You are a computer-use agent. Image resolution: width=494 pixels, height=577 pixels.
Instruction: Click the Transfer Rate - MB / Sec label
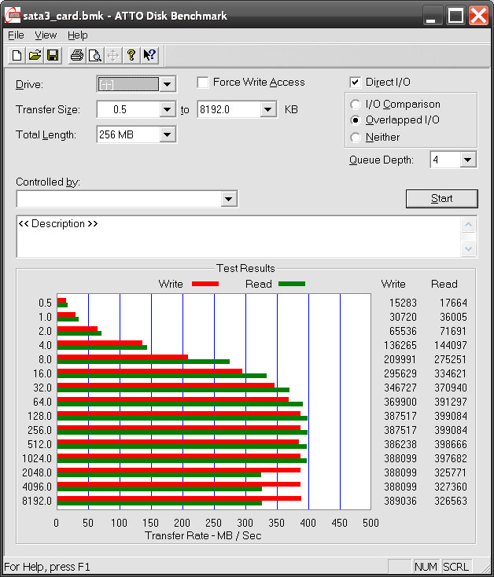203,535
